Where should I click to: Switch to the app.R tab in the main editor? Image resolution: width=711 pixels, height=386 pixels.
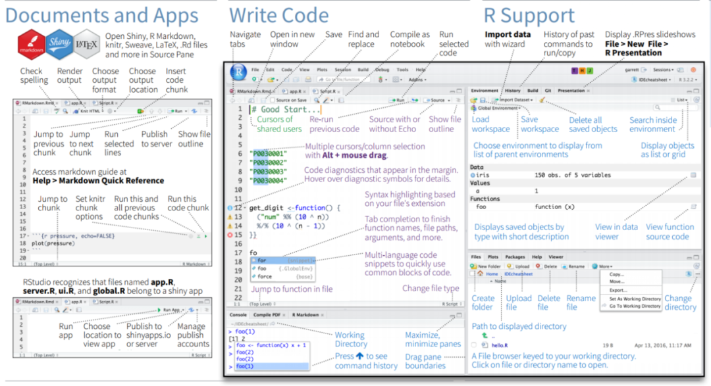295,91
